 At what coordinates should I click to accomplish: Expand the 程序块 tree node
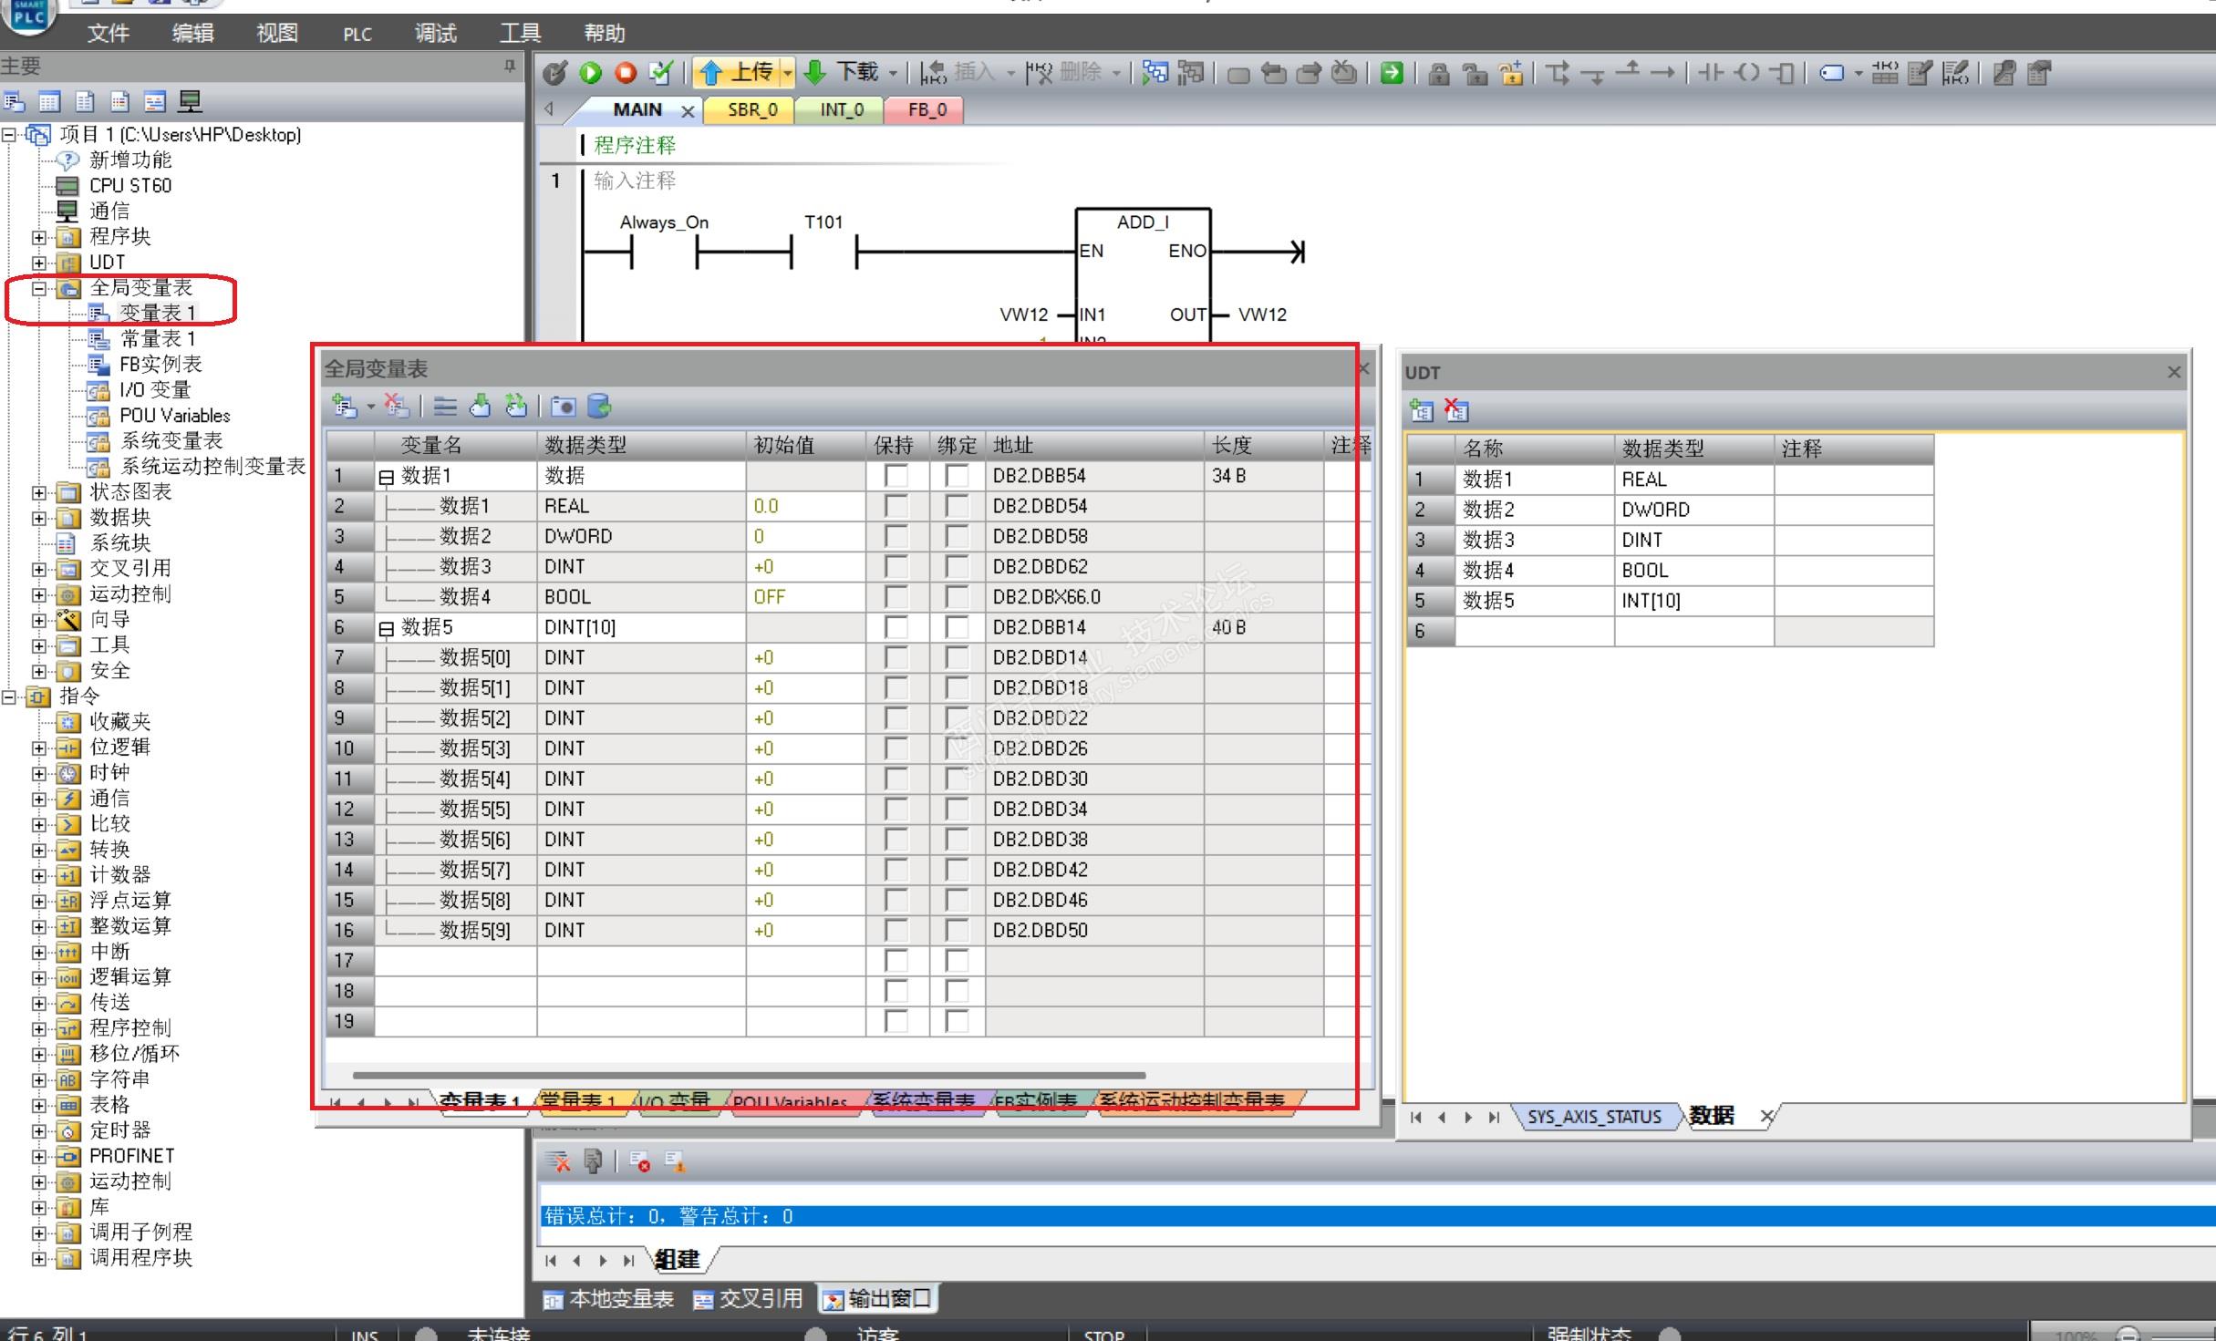(x=38, y=237)
